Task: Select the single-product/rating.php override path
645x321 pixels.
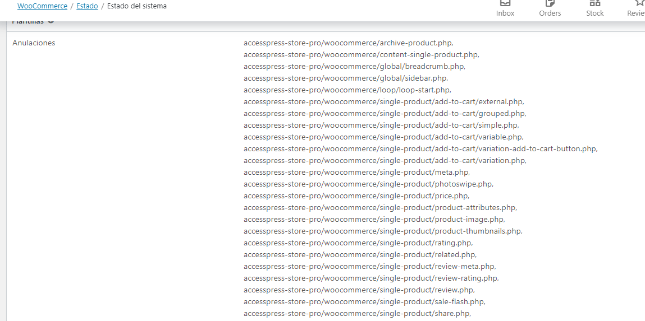Action: click(358, 243)
